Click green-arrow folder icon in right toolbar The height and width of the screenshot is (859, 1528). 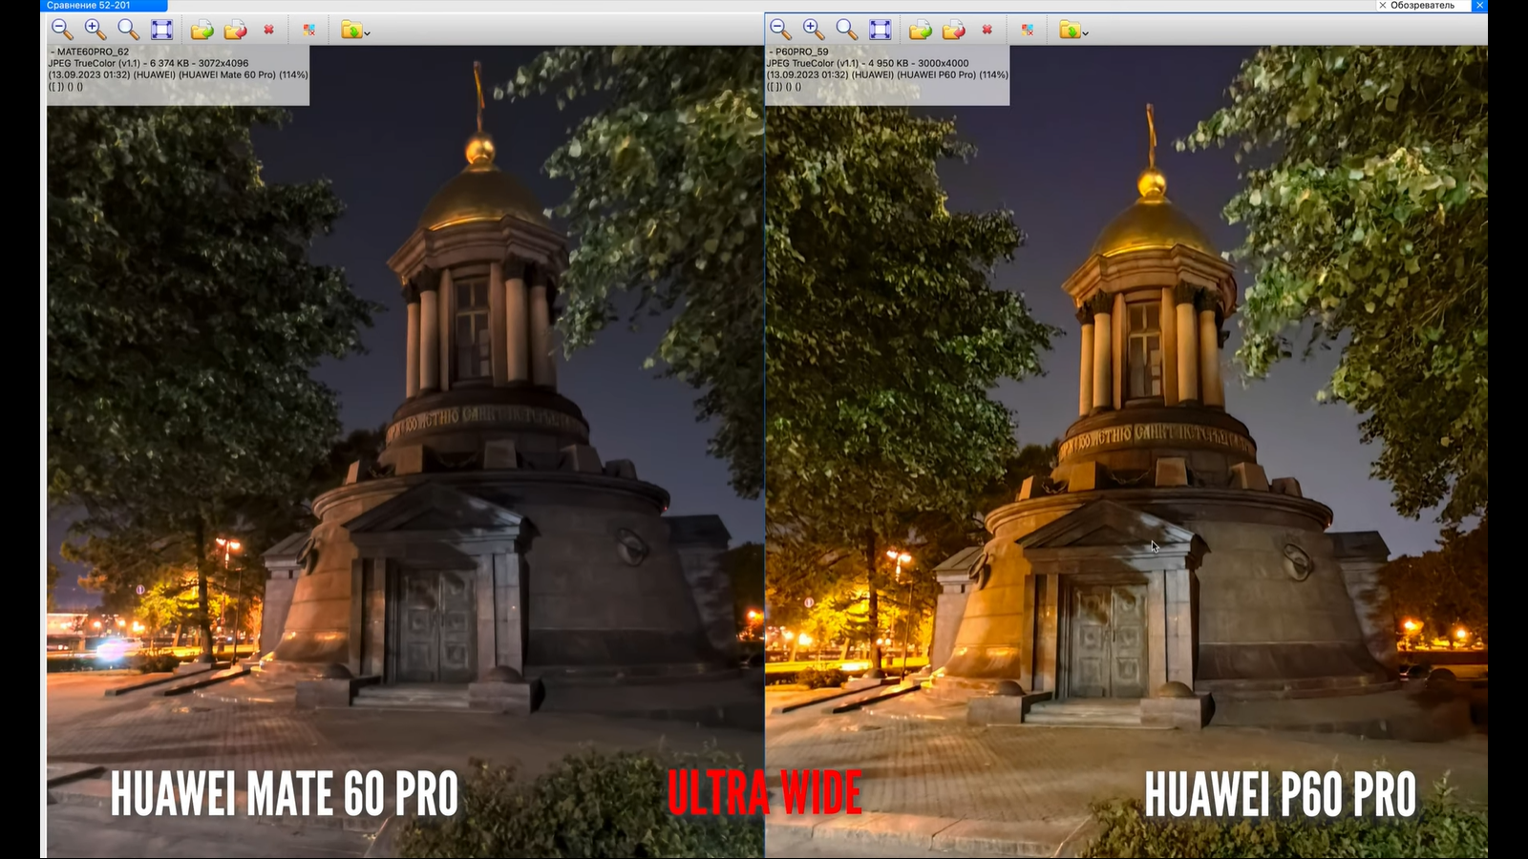tap(920, 31)
